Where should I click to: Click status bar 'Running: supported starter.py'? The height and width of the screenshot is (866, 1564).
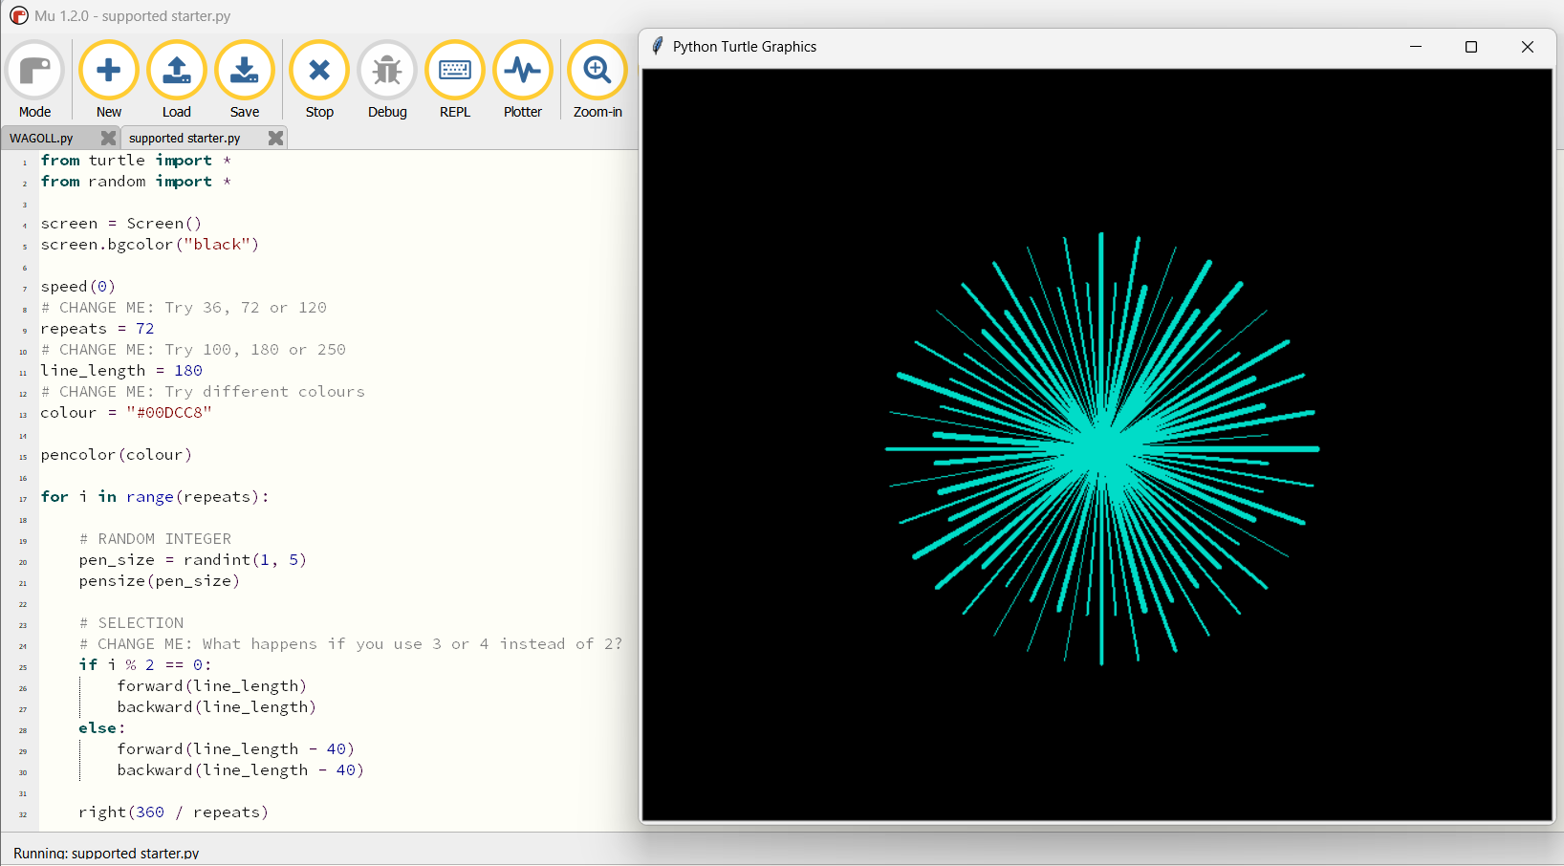pyautogui.click(x=106, y=853)
